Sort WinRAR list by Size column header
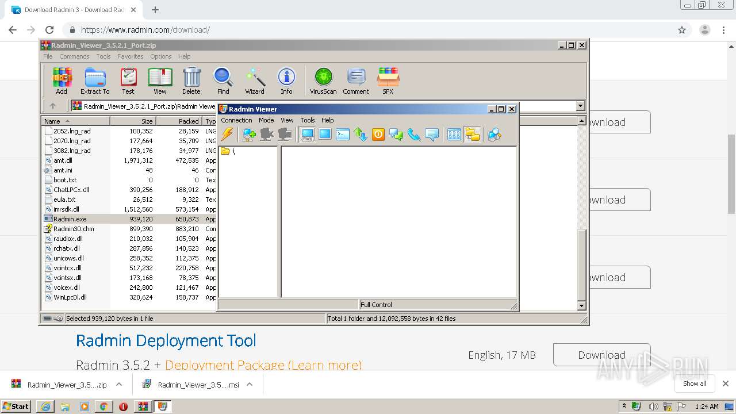736x414 pixels. [x=133, y=121]
